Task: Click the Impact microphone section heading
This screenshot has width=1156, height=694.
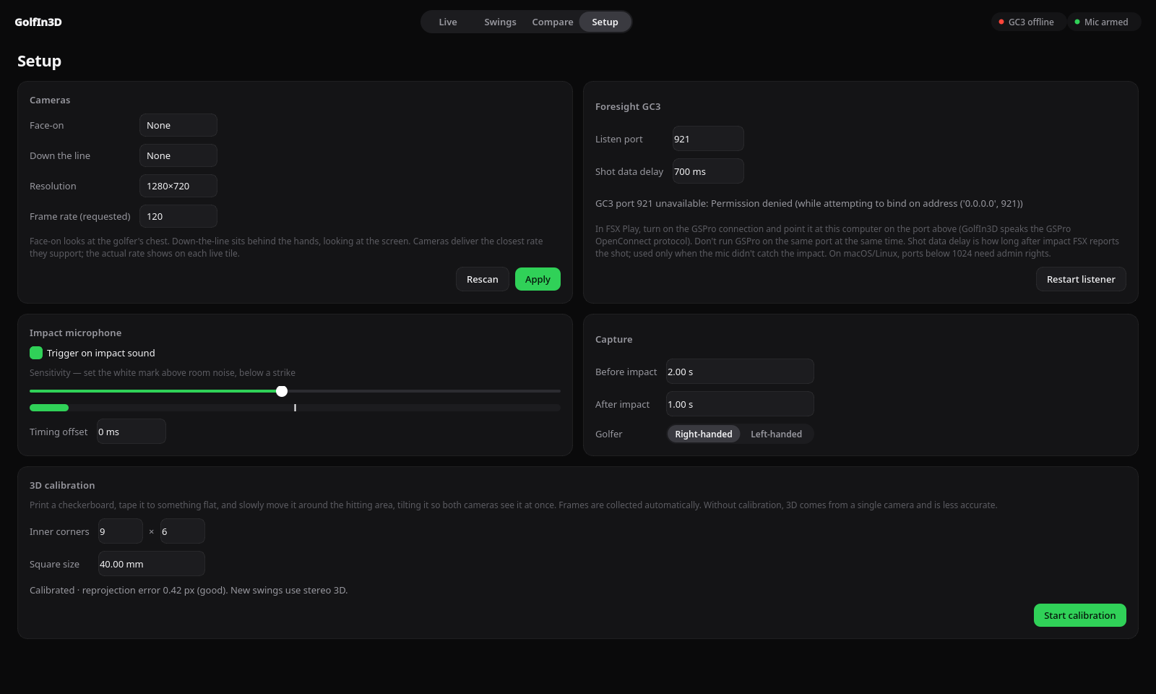Action: pyautogui.click(x=75, y=333)
